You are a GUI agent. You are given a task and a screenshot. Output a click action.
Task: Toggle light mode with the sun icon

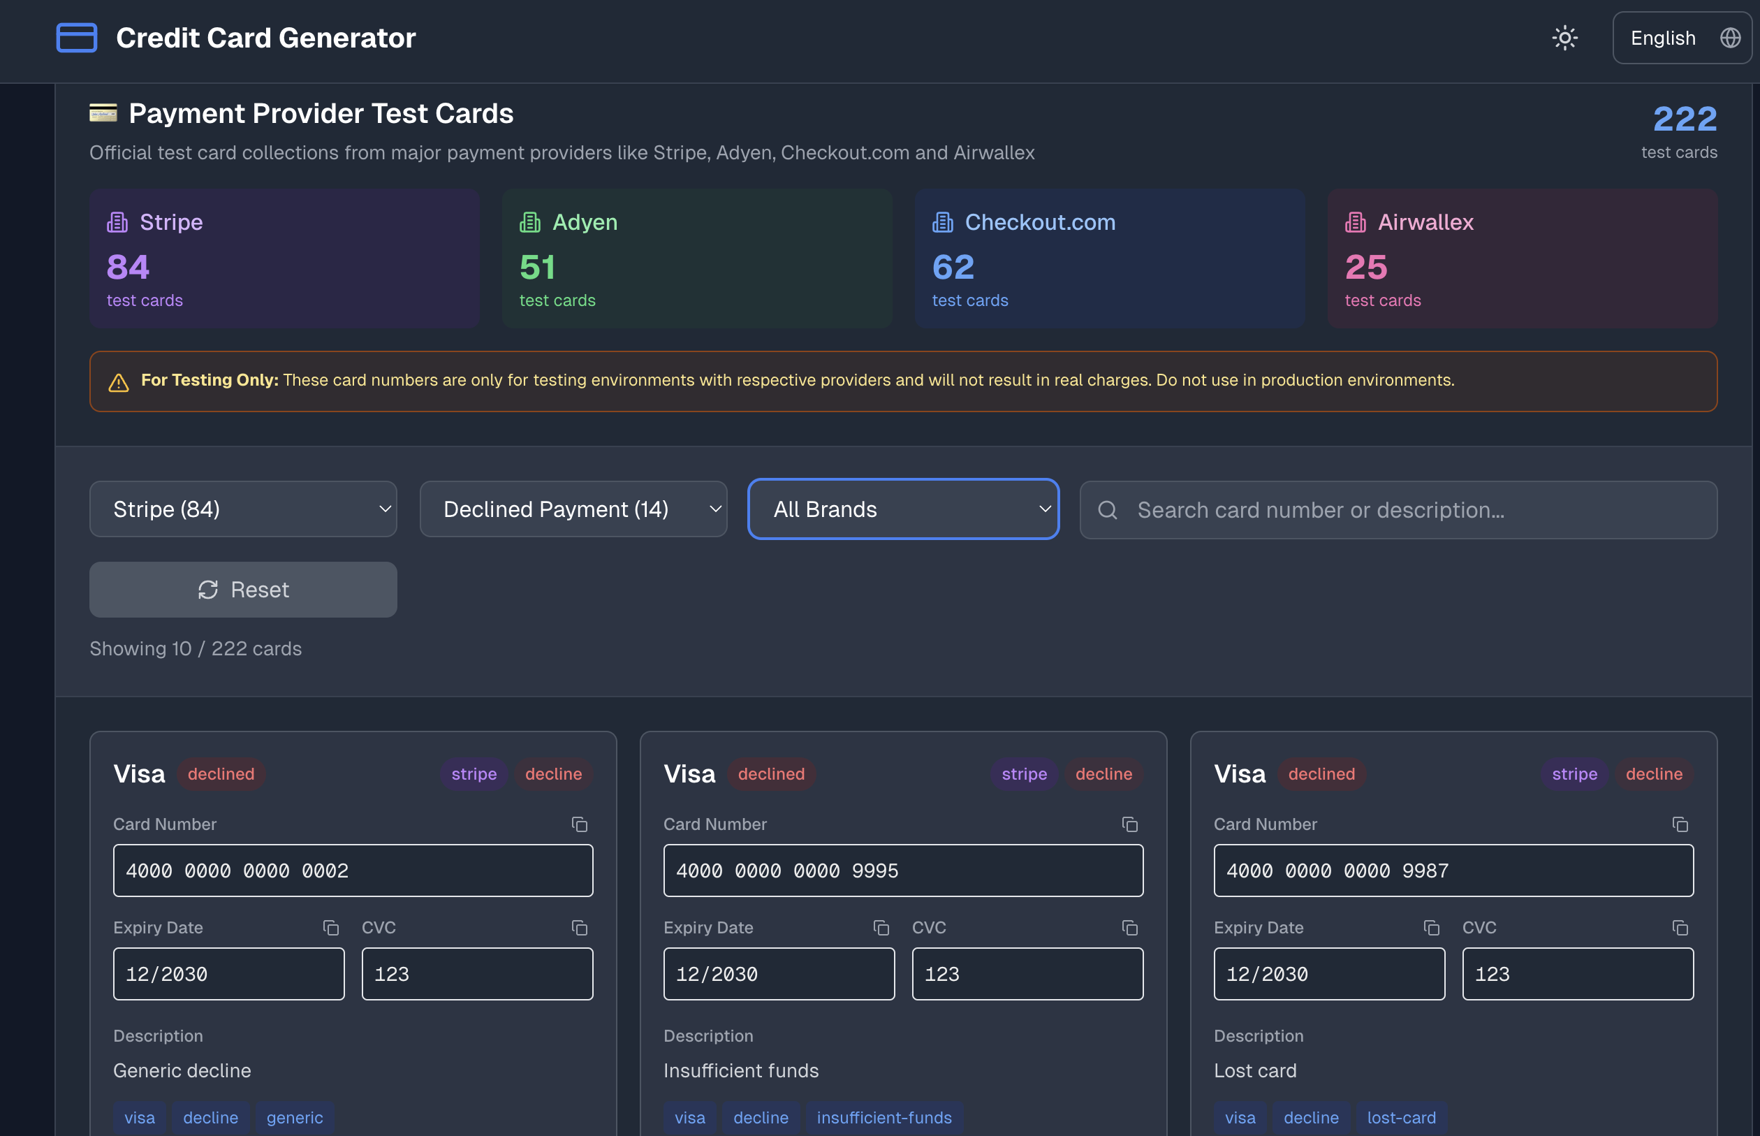point(1564,38)
